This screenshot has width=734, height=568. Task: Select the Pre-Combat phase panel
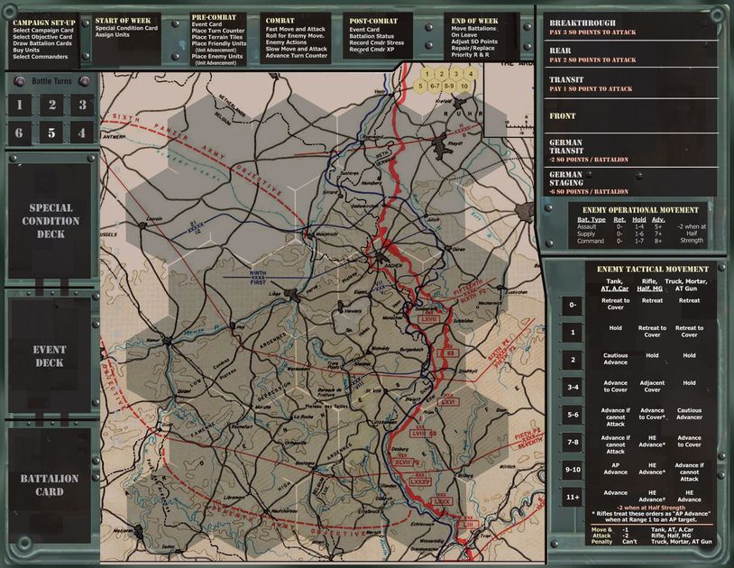[x=222, y=39]
